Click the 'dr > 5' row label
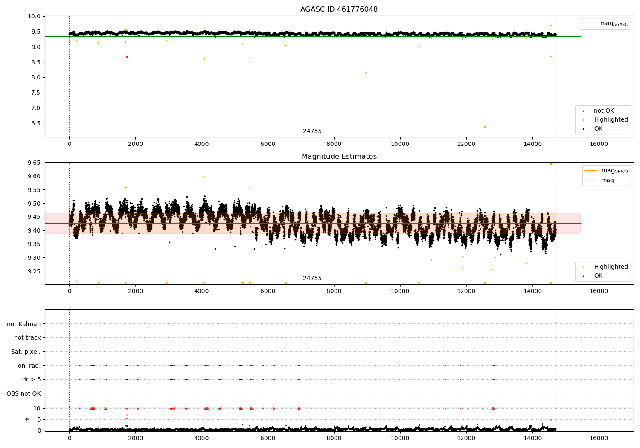 (32, 380)
